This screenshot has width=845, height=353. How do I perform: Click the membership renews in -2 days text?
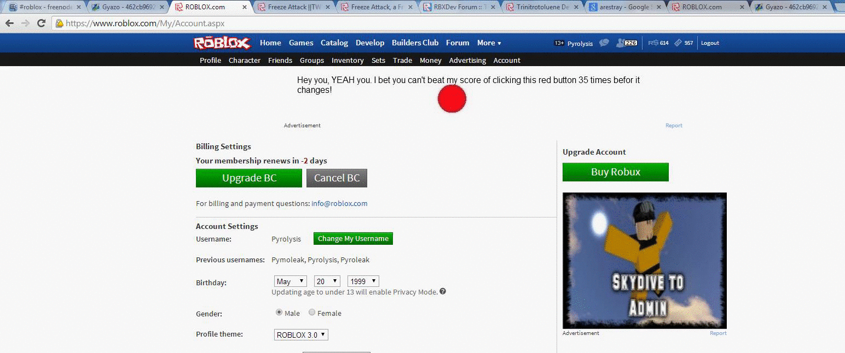[x=262, y=161]
